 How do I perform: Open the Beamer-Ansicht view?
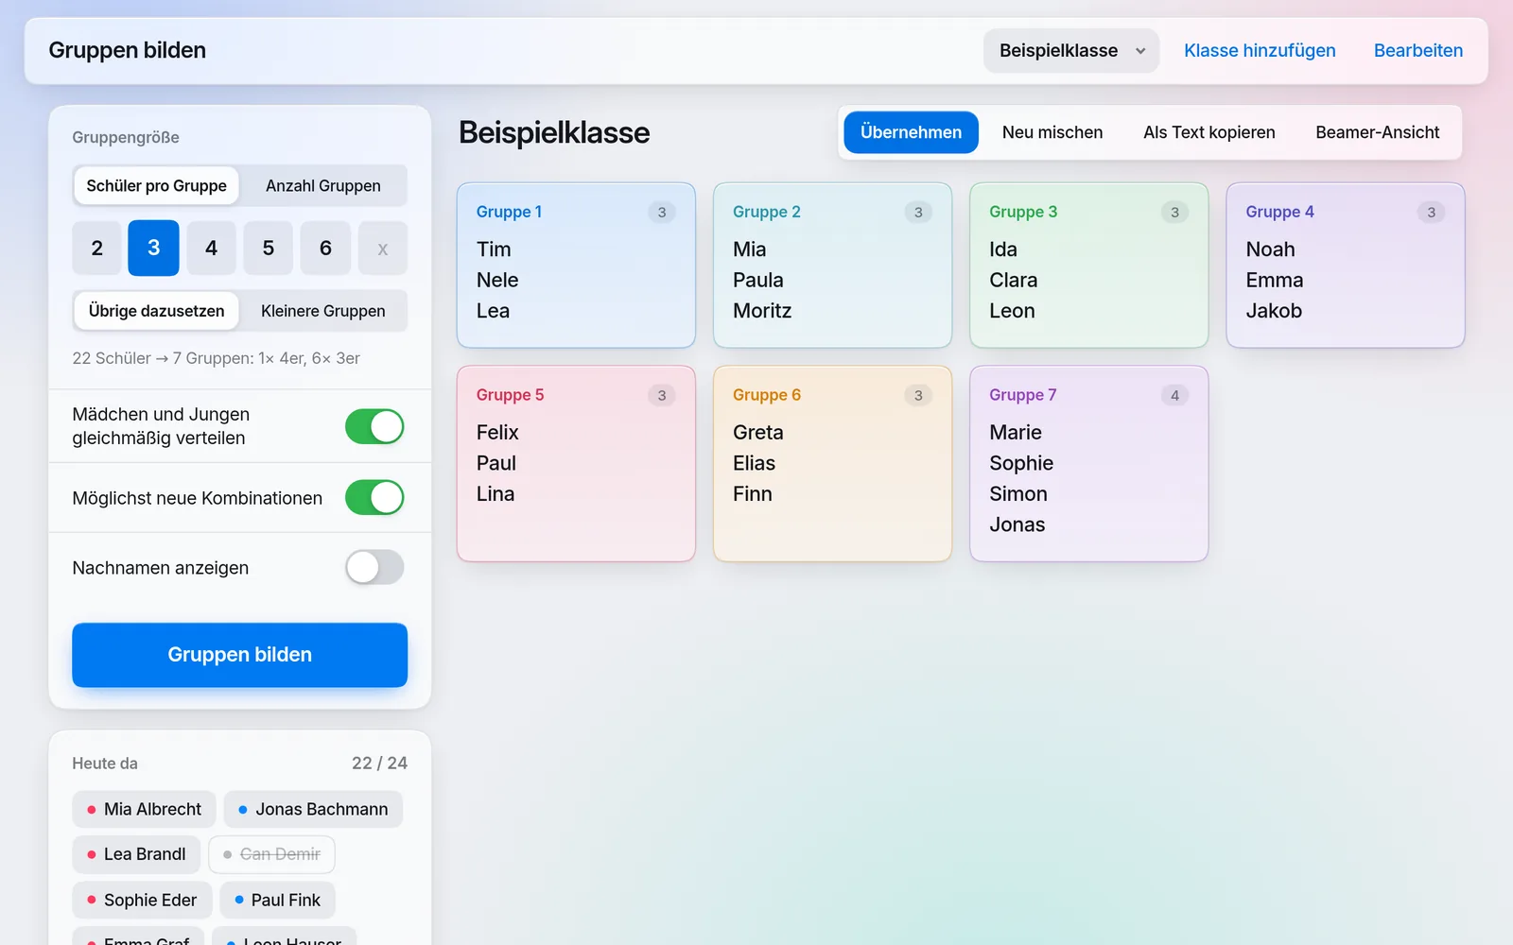1377,132
